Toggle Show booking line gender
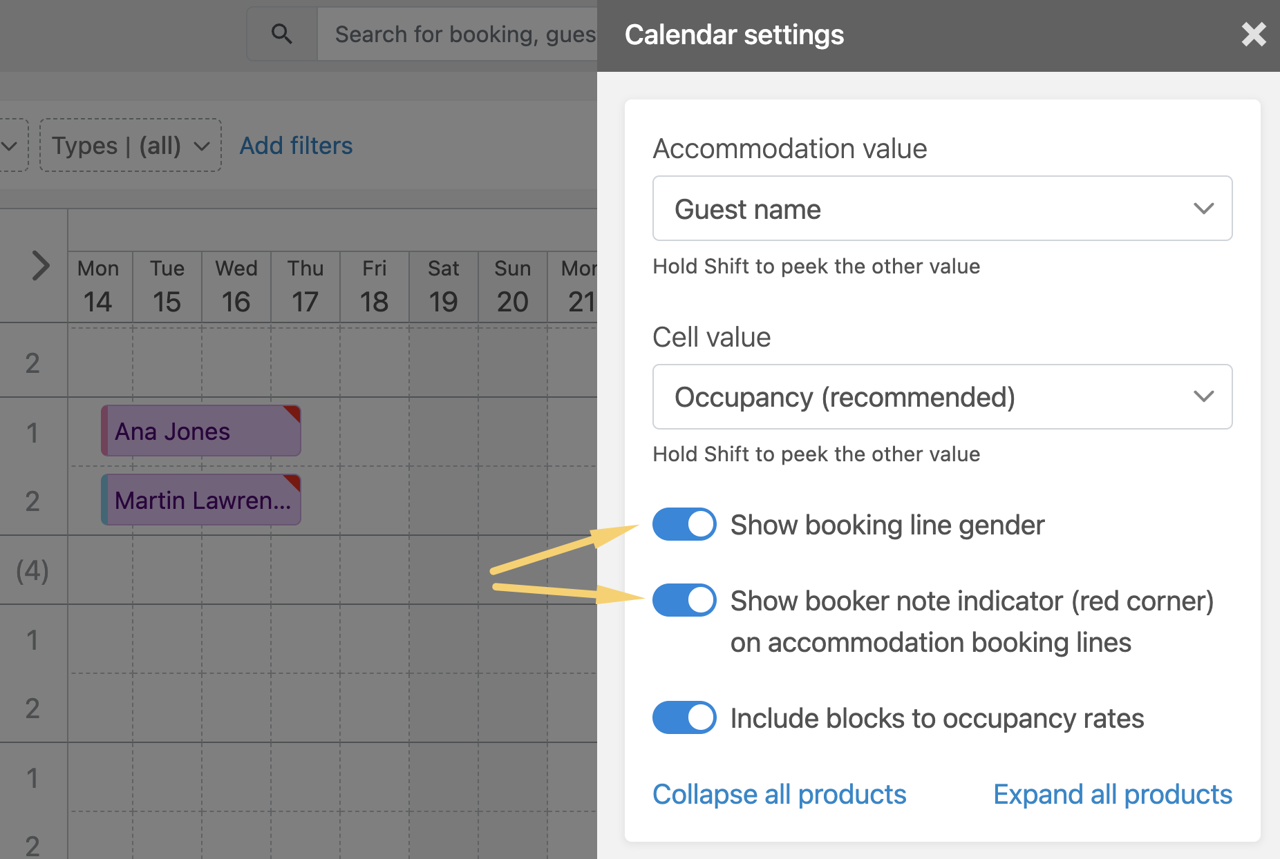 pyautogui.click(x=684, y=525)
